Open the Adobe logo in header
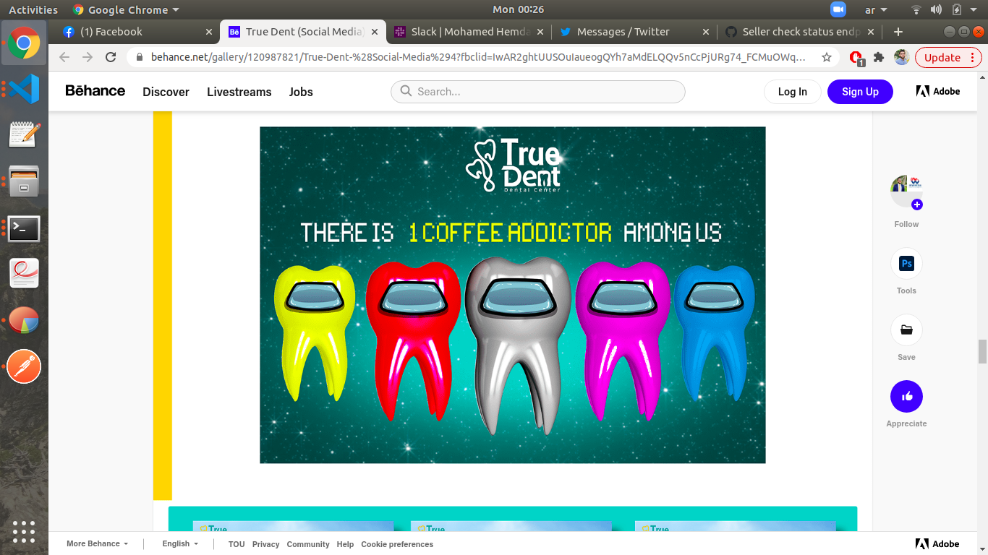The image size is (988, 555). coord(938,91)
